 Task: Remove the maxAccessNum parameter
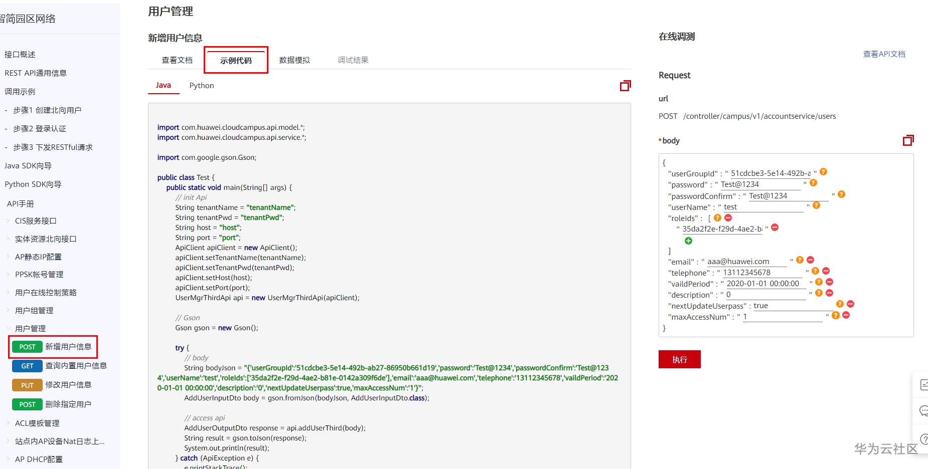tap(846, 315)
